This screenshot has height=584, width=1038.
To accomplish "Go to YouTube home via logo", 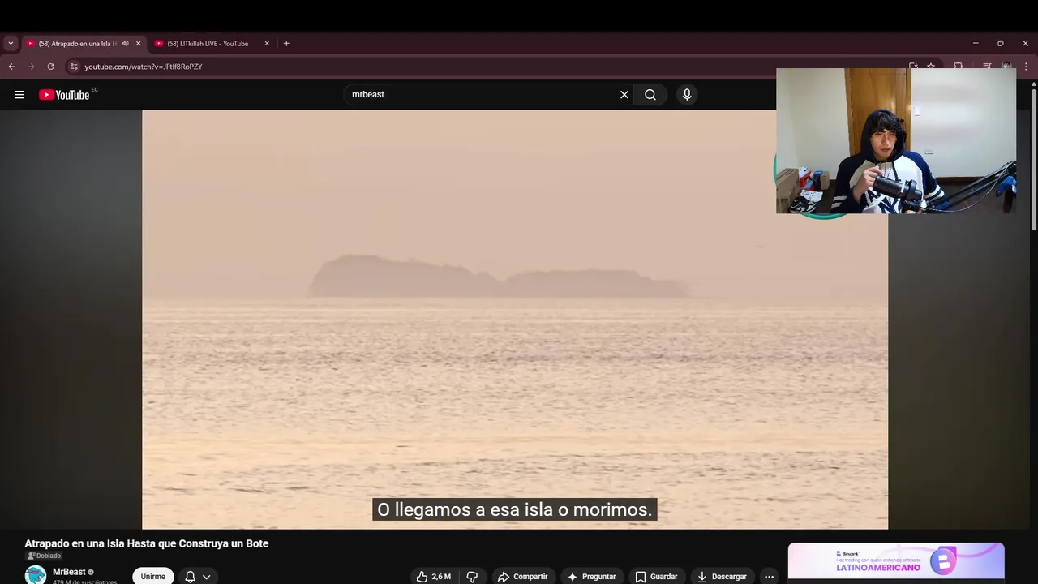I will [64, 95].
